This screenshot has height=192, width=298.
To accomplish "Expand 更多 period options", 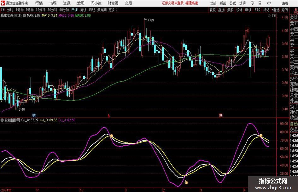I will click(x=113, y=10).
